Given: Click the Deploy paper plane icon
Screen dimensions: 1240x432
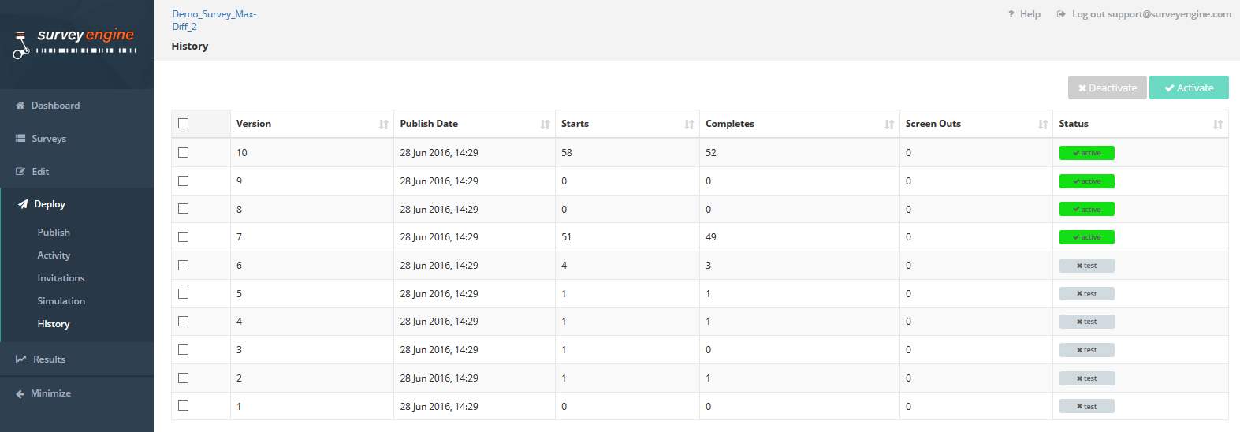Looking at the screenshot, I should click(x=23, y=204).
